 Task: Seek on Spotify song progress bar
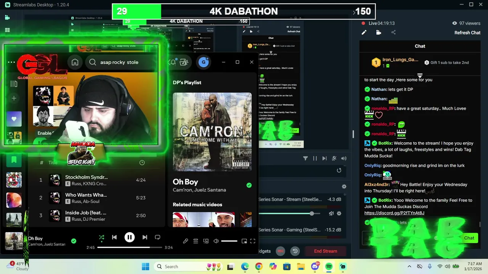coord(130,247)
